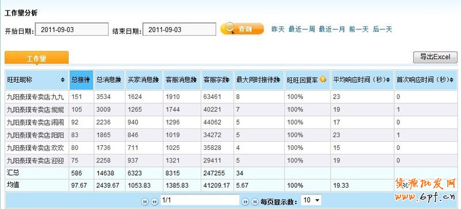Focus the 结束日期 date input field

[x=179, y=29]
